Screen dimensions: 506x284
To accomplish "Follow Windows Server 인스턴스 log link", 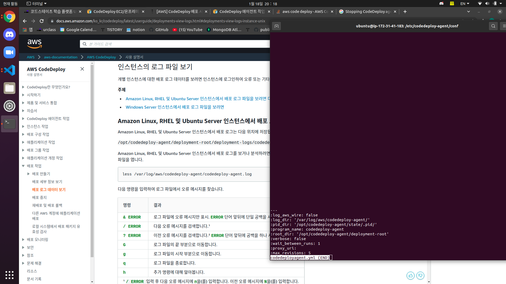I will point(175,107).
